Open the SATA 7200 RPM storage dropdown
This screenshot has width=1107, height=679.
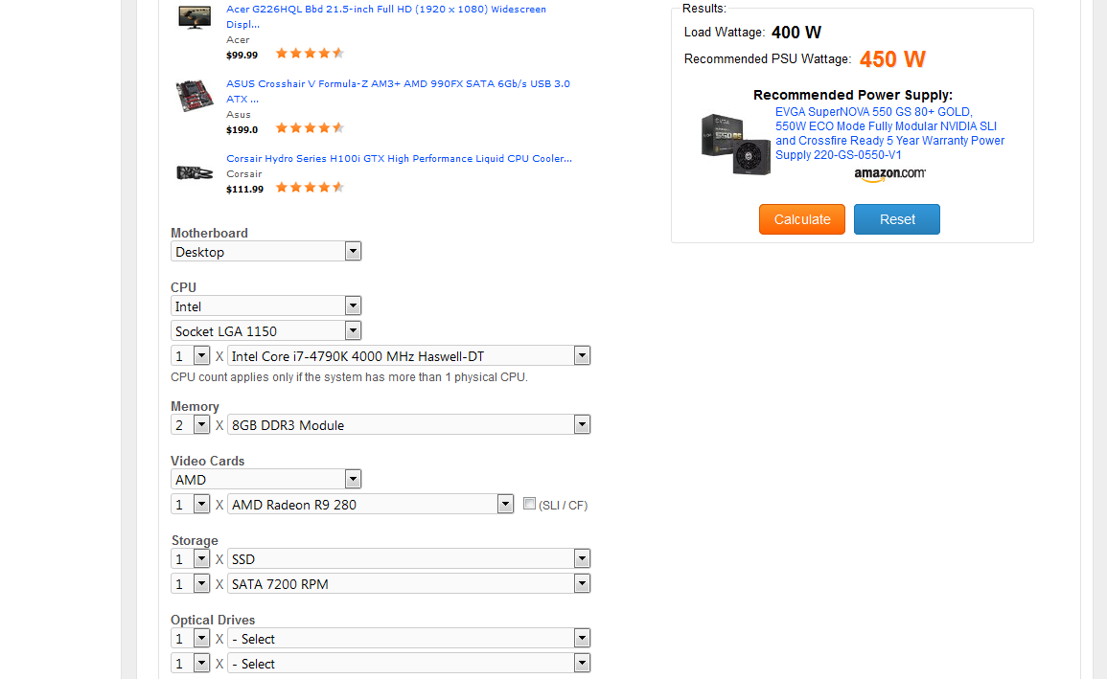point(408,583)
